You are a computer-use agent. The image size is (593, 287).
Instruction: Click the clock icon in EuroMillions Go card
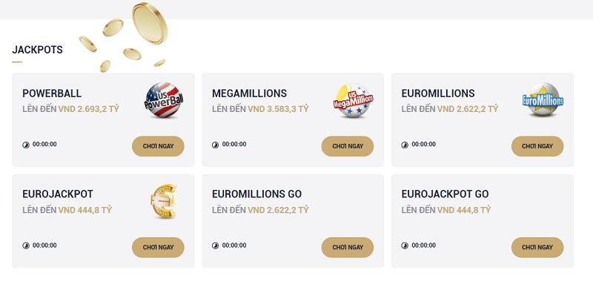[215, 245]
